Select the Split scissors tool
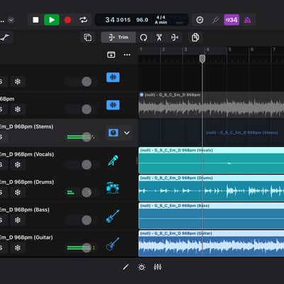 [159, 38]
